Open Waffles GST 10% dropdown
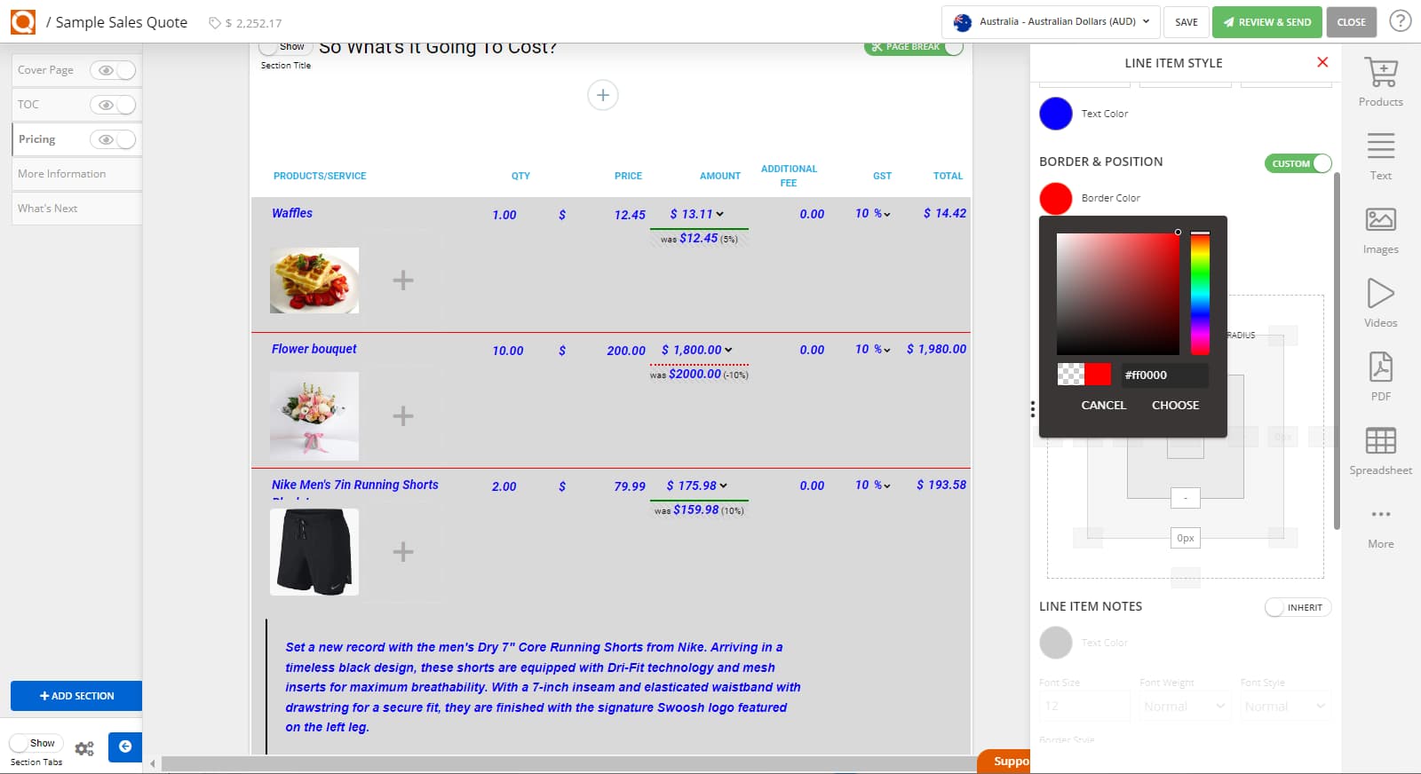This screenshot has width=1421, height=774. click(873, 214)
